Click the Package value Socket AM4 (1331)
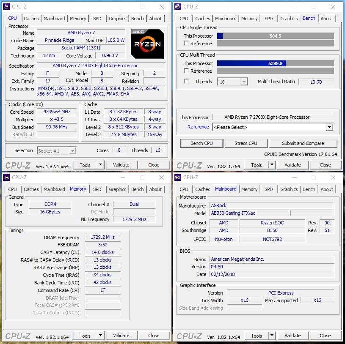This screenshot has width=345, height=344. (x=81, y=48)
